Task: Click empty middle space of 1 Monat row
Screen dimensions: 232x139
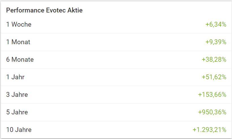Action: (113, 42)
